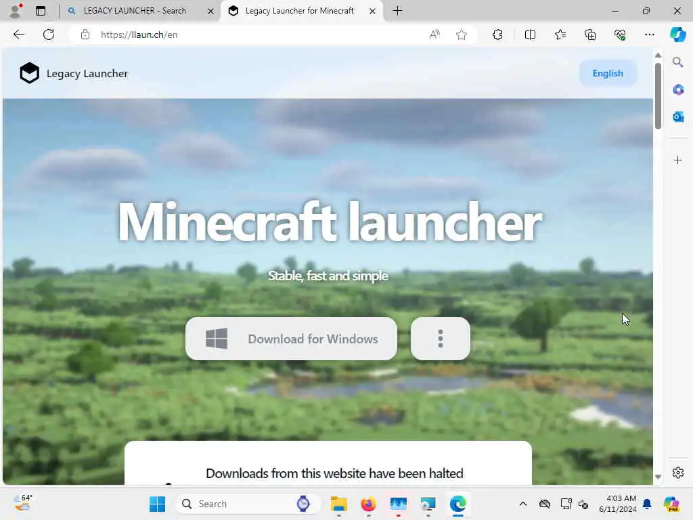Click the Legacy Launcher site title
This screenshot has width=693, height=520.
pos(87,73)
